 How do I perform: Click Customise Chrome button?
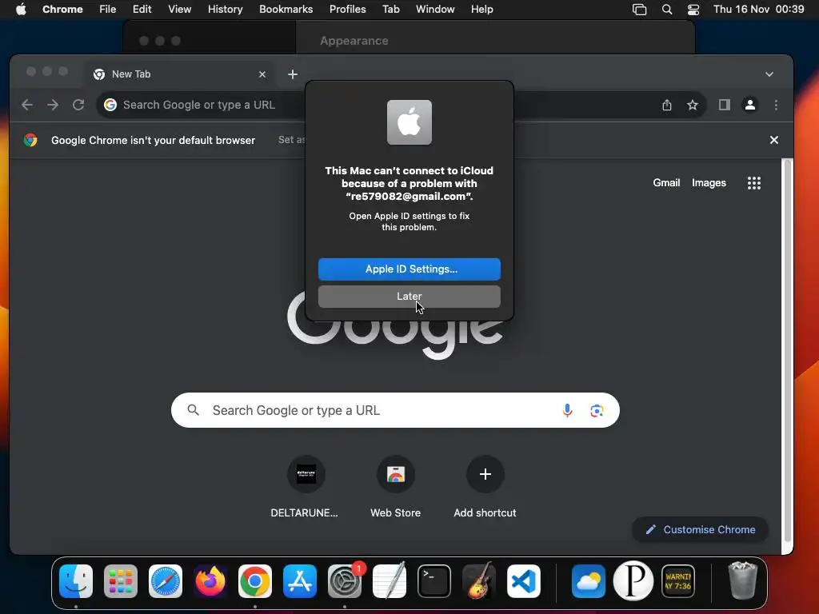(x=700, y=529)
